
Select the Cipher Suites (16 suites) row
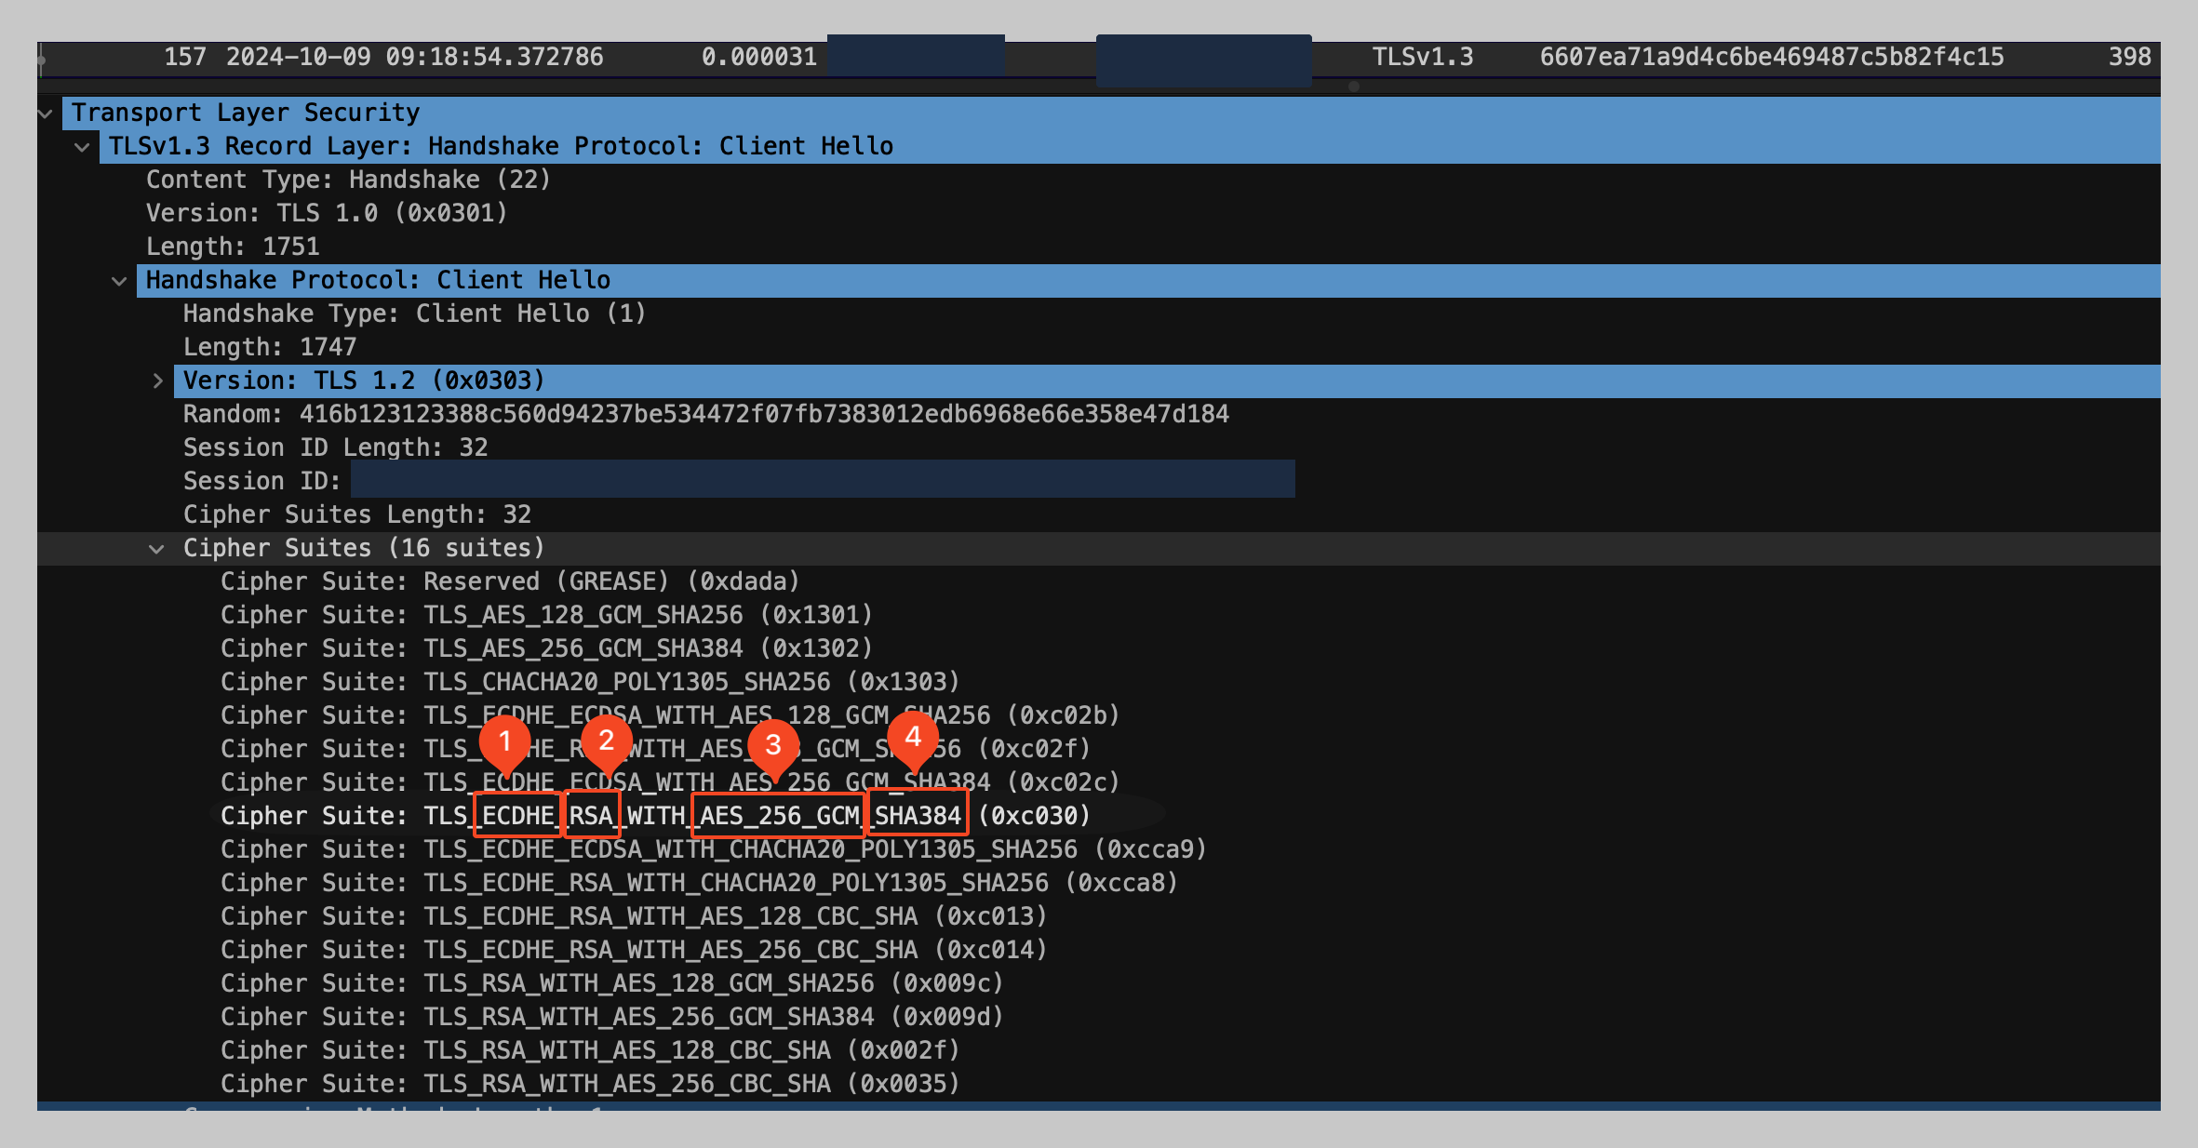coord(1099,549)
